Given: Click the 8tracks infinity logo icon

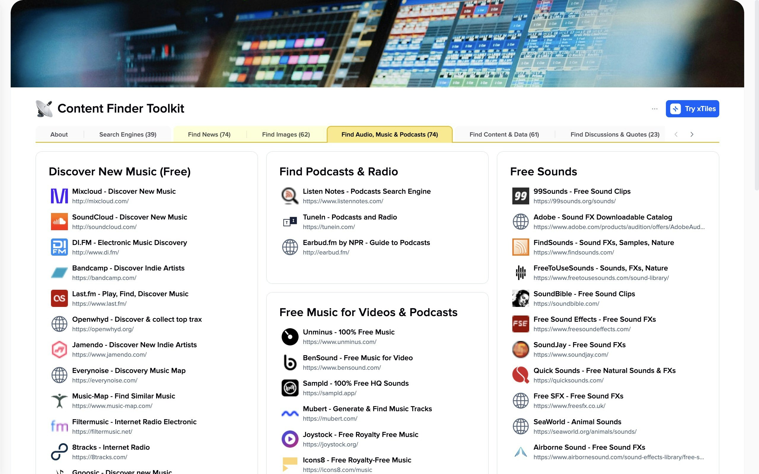Looking at the screenshot, I should [x=59, y=452].
